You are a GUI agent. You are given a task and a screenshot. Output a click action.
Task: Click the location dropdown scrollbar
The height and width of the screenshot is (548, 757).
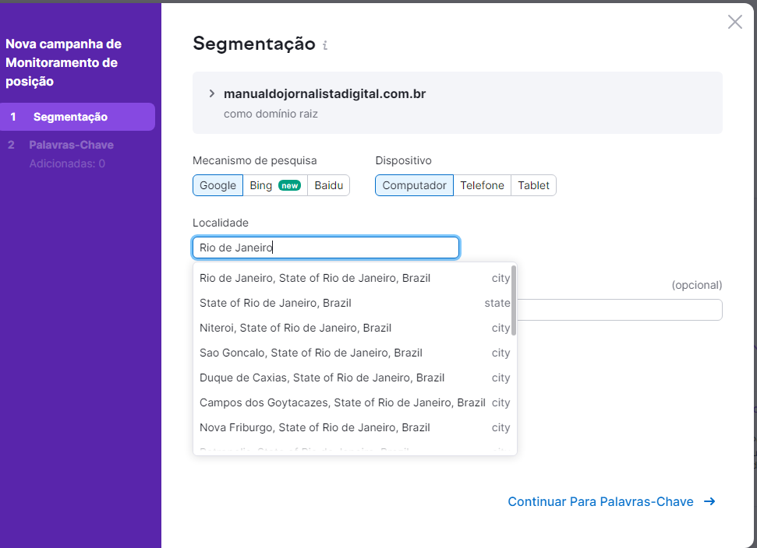tap(513, 300)
